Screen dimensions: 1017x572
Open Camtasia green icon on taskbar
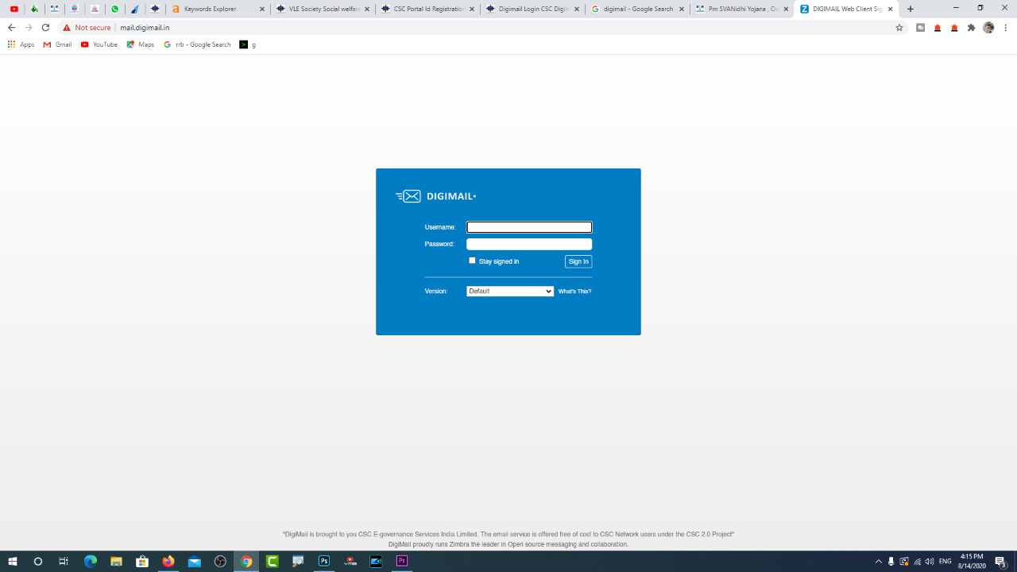click(x=273, y=561)
